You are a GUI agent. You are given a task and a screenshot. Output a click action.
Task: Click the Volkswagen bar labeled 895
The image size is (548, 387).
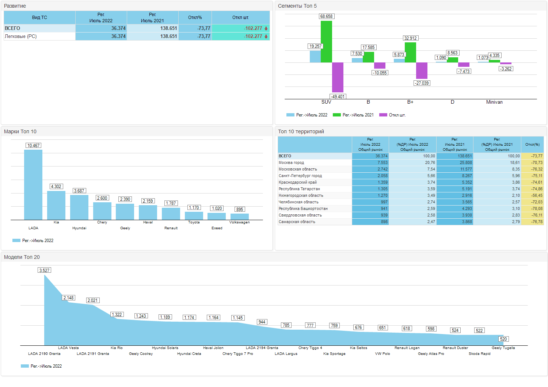pyautogui.click(x=240, y=217)
